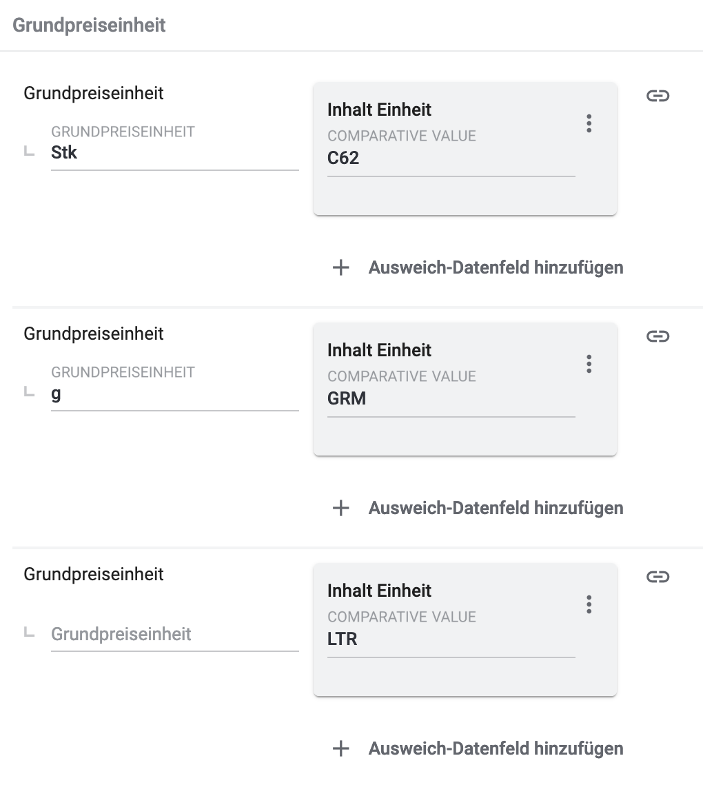
Task: Open three-dot menu on LTR card
Action: [x=589, y=604]
